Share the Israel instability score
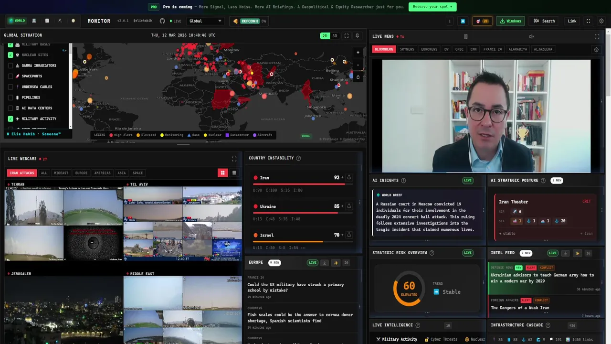This screenshot has width=611, height=344. (349, 235)
